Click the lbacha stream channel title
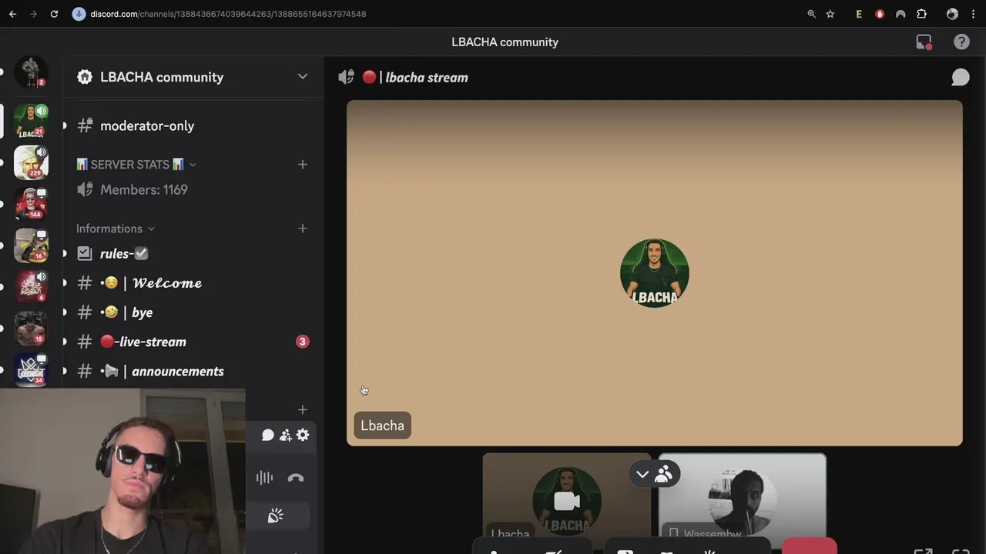The height and width of the screenshot is (554, 986). click(427, 77)
